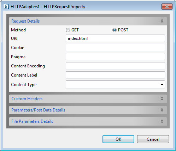Viewport: 176px width, 151px height.
Task: Click the Parameters/Post Data Details chevron icon
Action: point(162,110)
